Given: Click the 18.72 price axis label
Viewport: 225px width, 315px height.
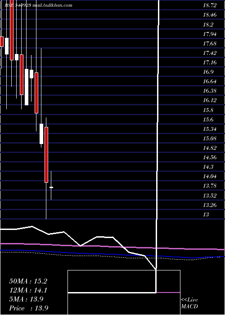Looking at the screenshot, I should (210, 5).
